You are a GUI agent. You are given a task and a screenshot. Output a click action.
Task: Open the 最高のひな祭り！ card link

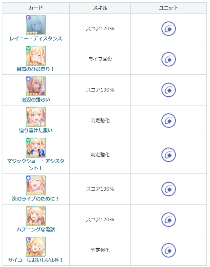click(x=36, y=69)
